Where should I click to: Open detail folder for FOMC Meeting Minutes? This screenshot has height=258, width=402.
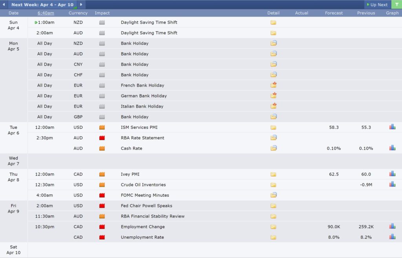pyautogui.click(x=274, y=195)
